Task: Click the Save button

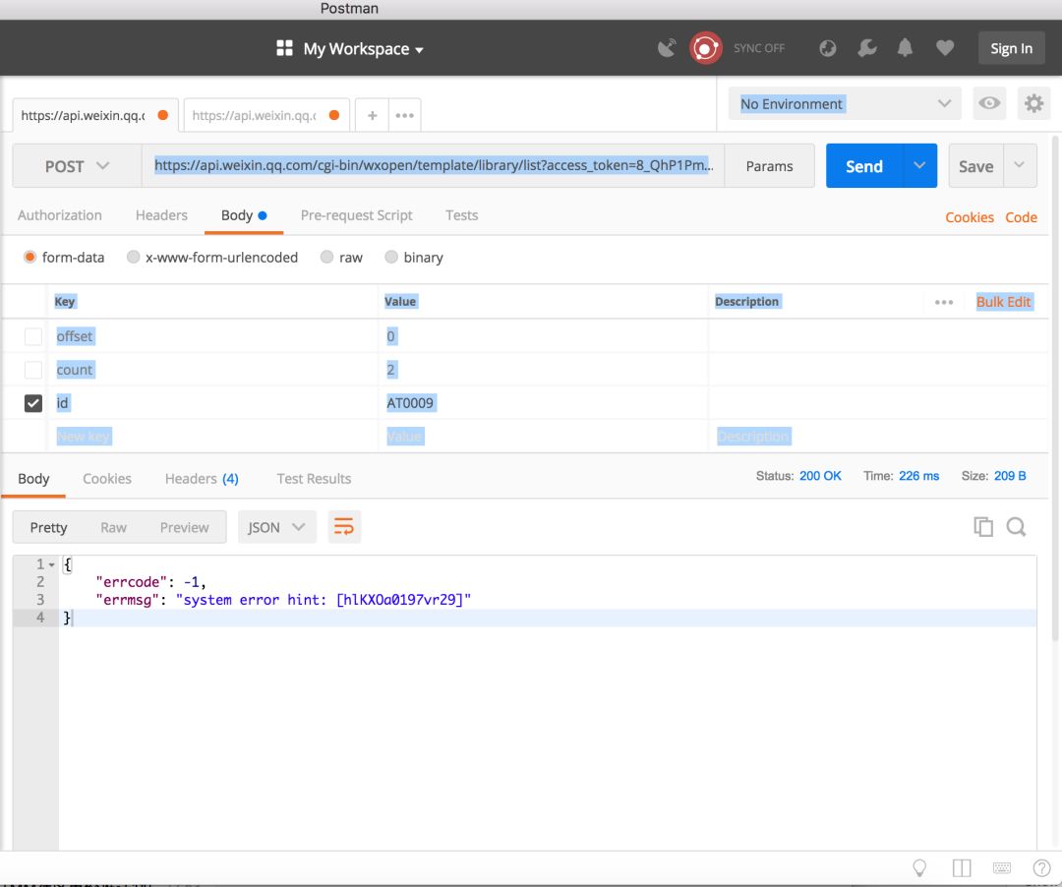Action: pos(976,166)
